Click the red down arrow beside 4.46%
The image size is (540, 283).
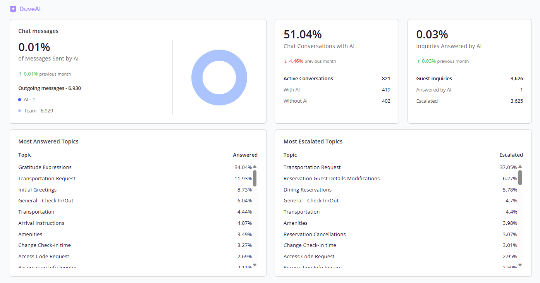point(285,61)
